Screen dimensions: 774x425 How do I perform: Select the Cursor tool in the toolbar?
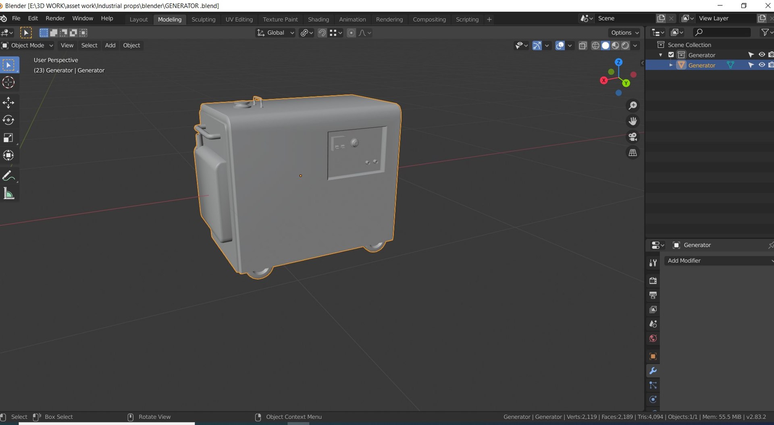[8, 83]
